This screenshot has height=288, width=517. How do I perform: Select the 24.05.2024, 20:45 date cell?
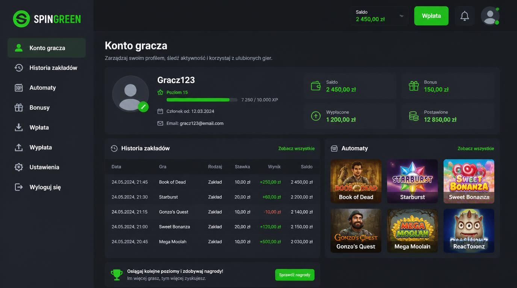coord(130,242)
